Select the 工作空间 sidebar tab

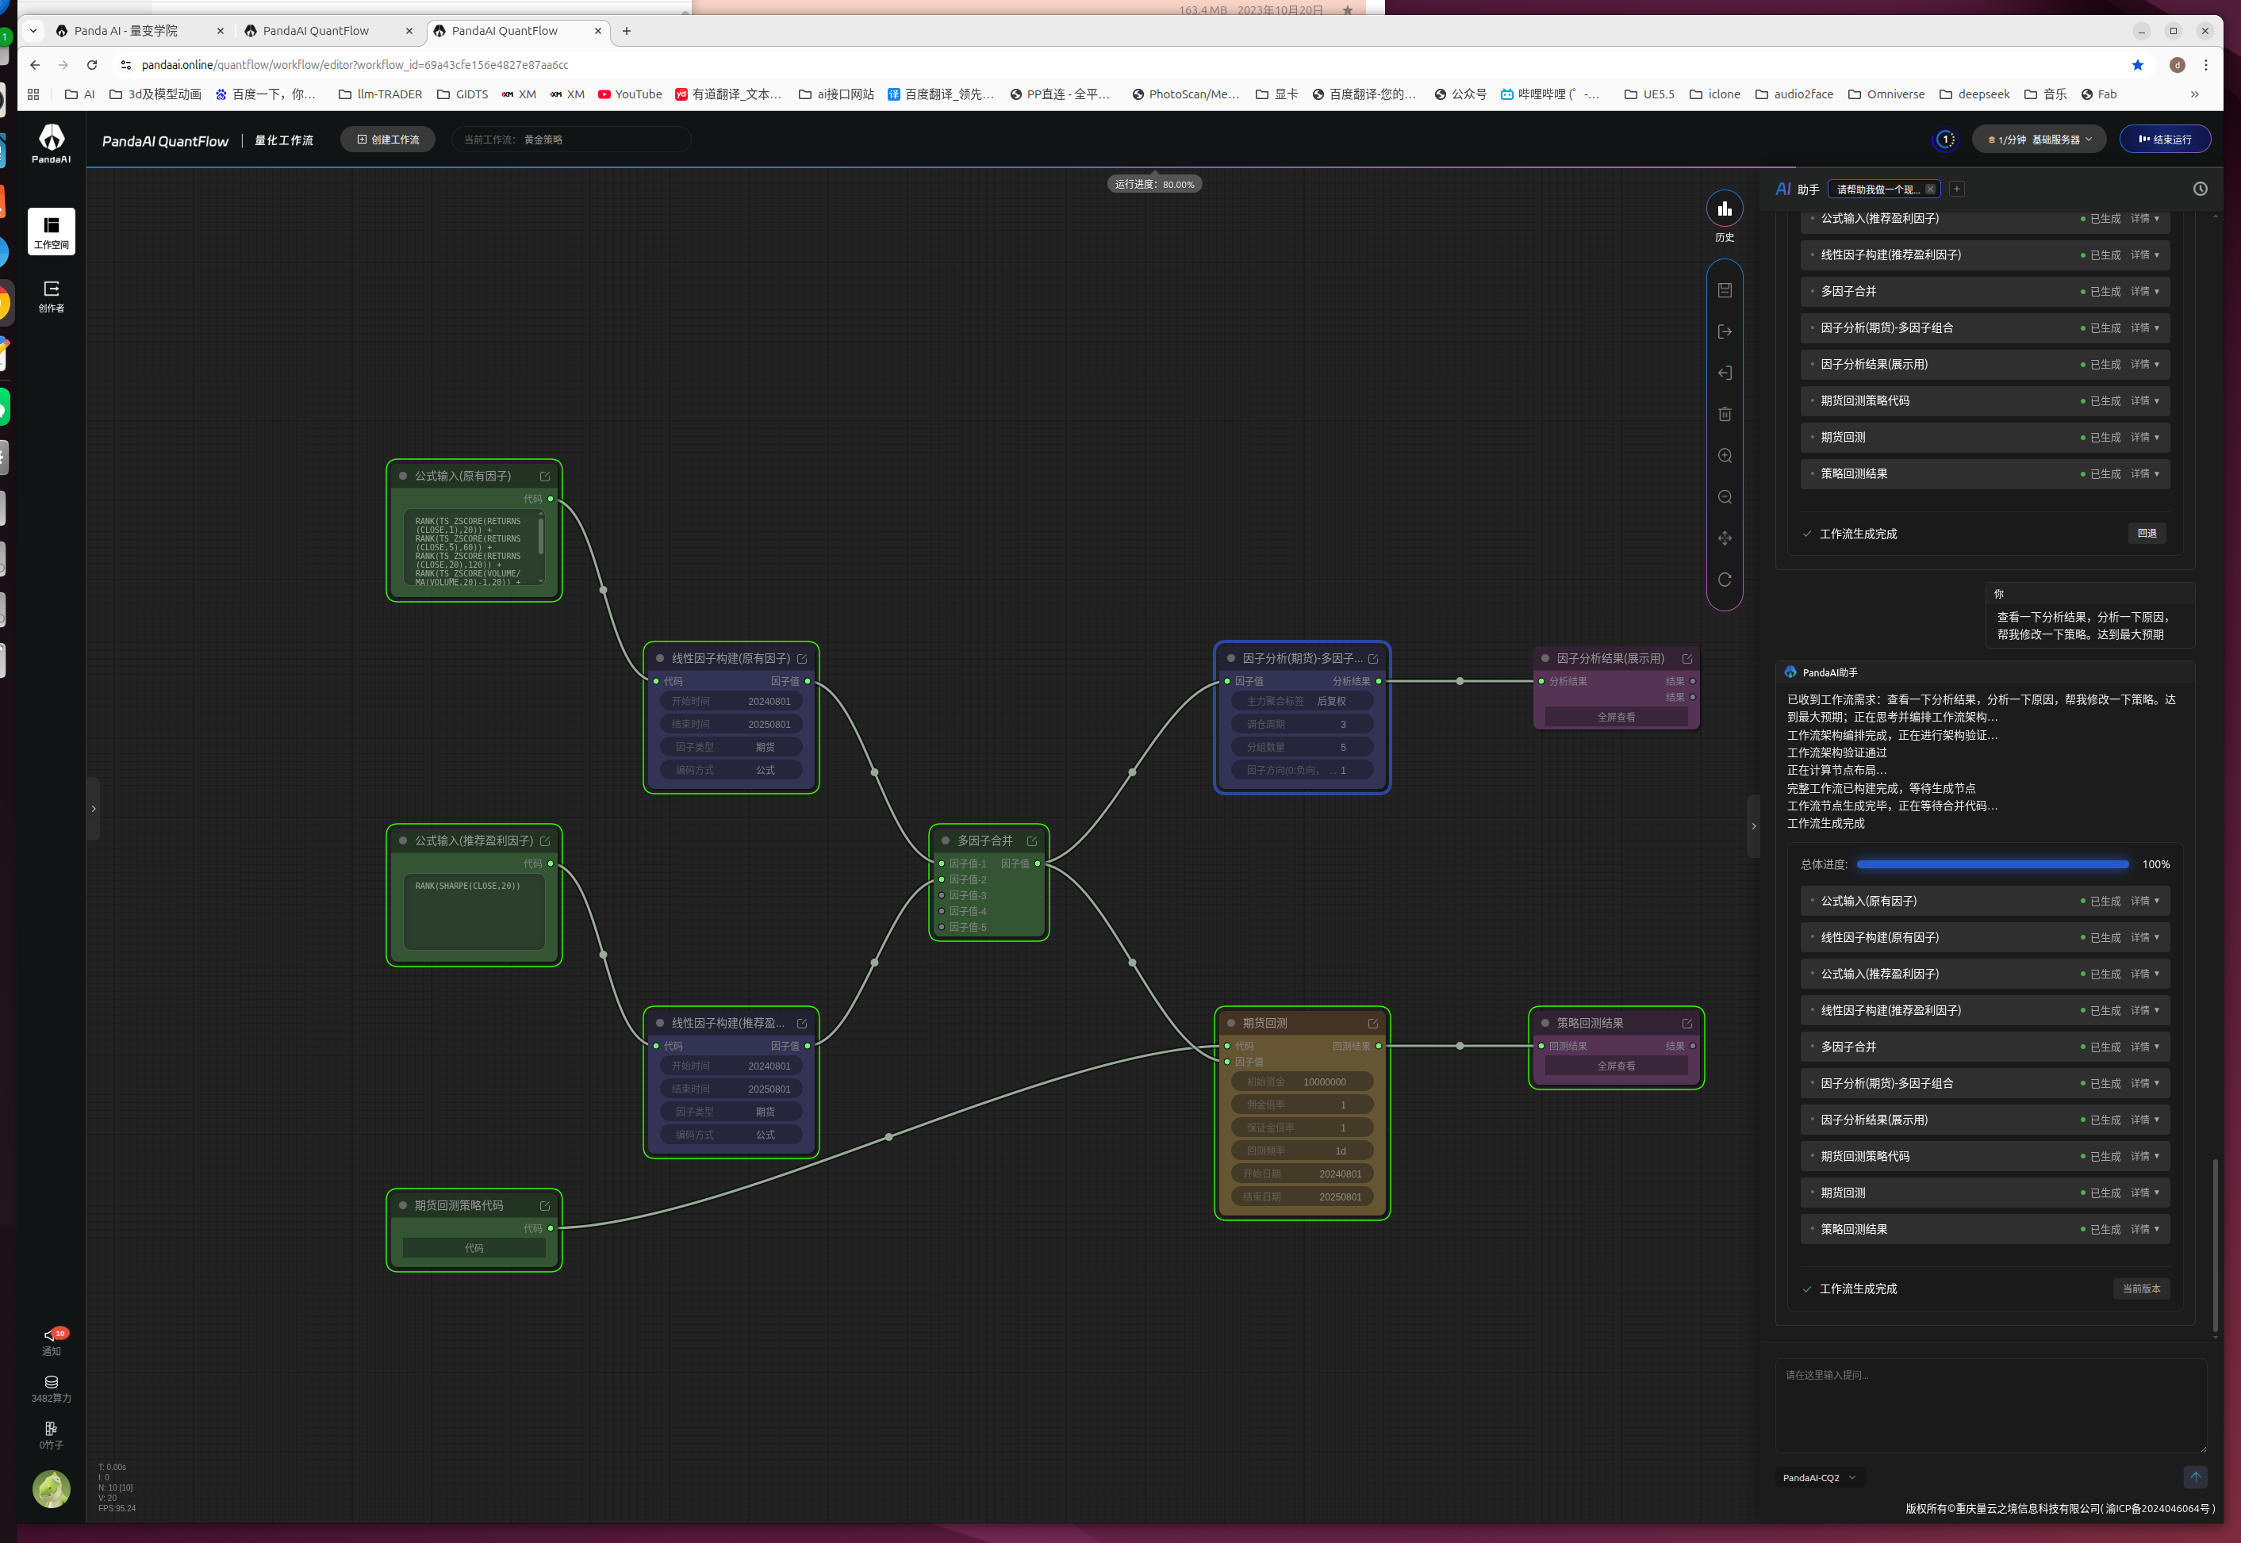click(52, 232)
